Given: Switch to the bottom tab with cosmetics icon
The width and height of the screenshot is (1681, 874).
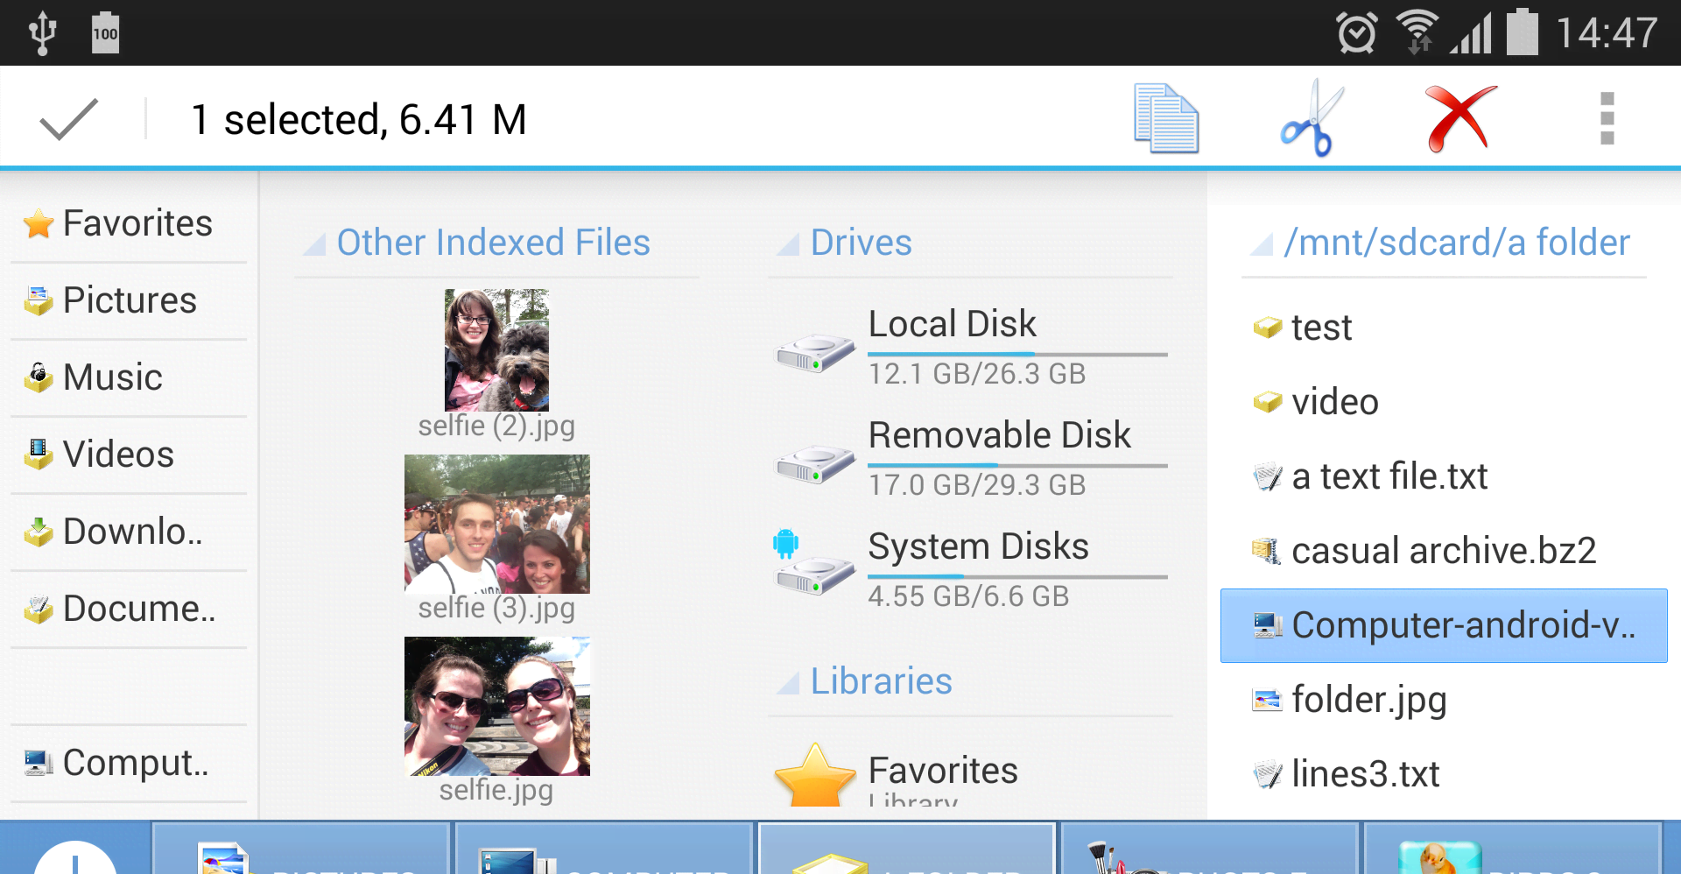Looking at the screenshot, I should (x=1208, y=849).
